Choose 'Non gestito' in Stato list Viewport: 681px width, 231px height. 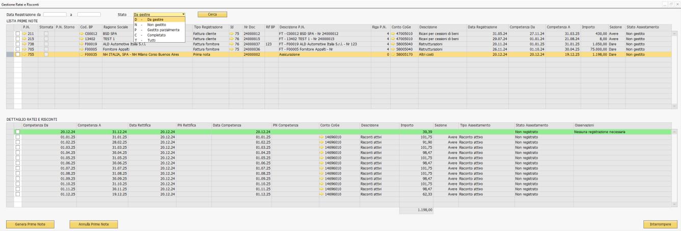click(159, 24)
